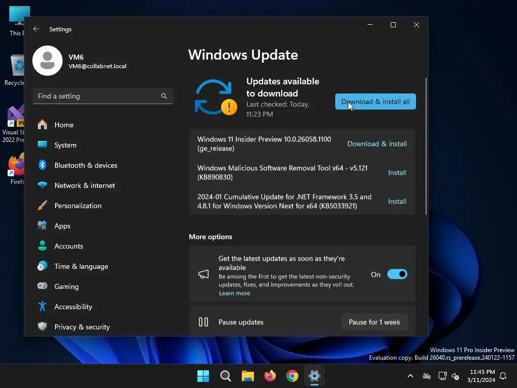This screenshot has height=388, width=517.
Task: Click the Settings gear on the taskbar
Action: (x=315, y=376)
